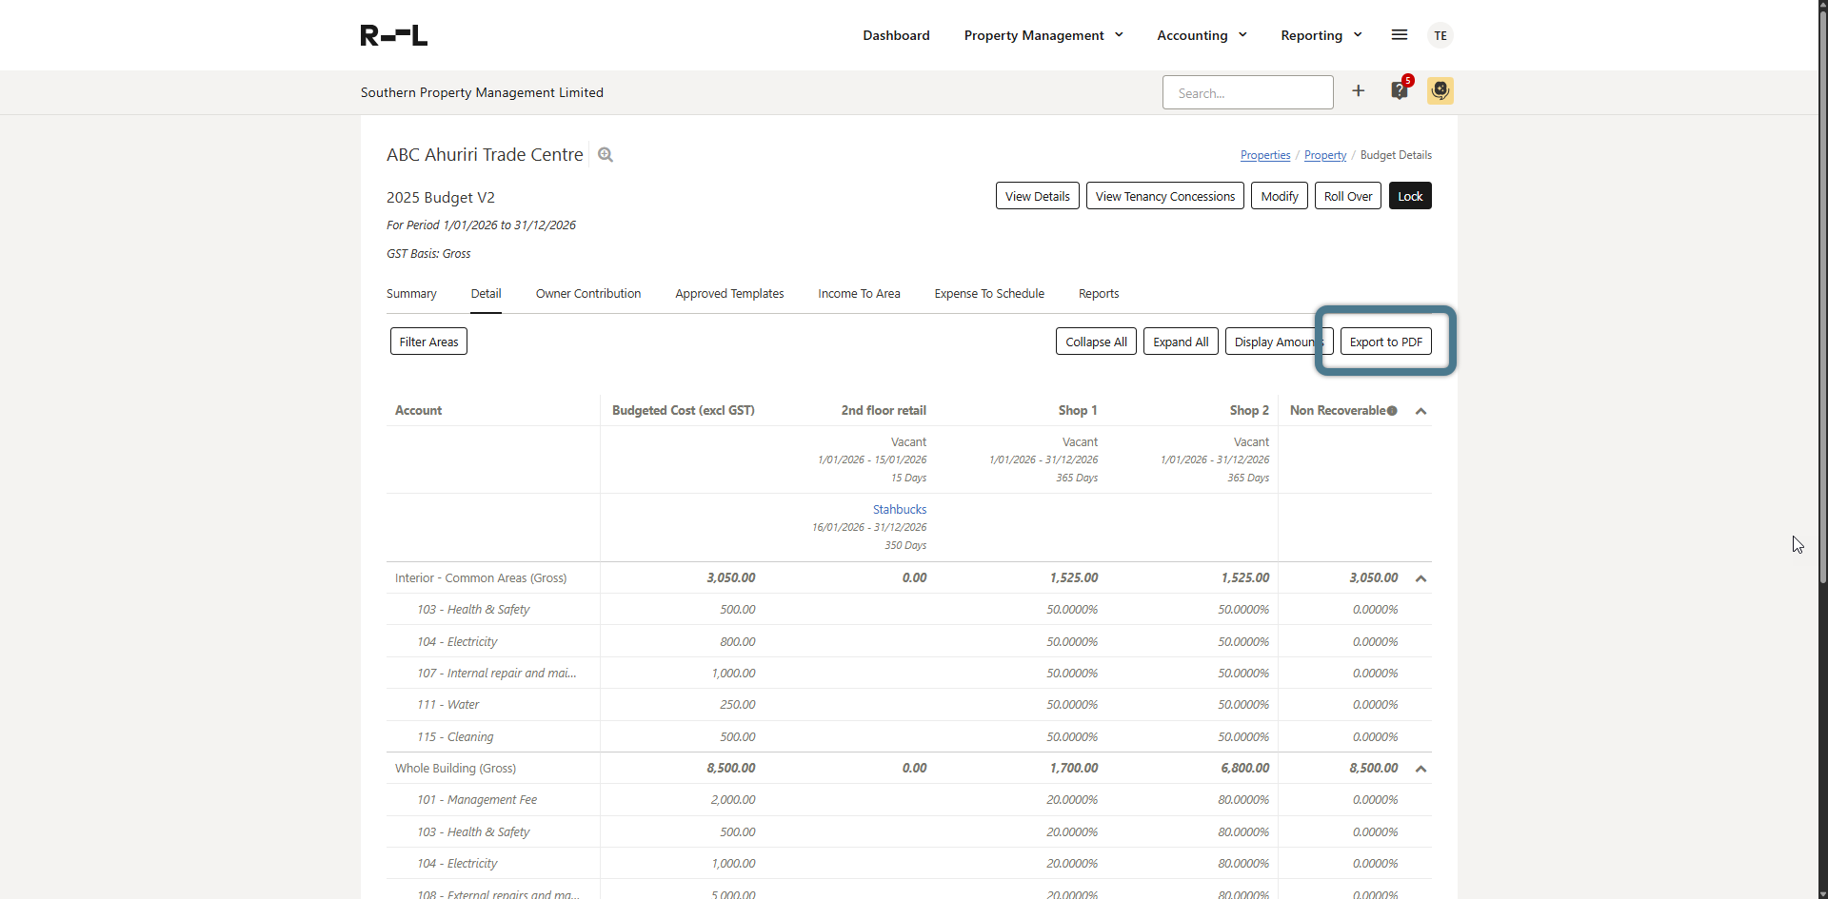Image resolution: width=1828 pixels, height=899 pixels.
Task: Open the help notifications icon with badge
Action: coord(1399,91)
